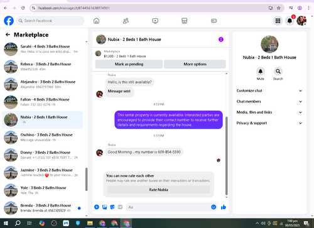Click the browser address bar URL
Screen dimensions: 314x228
tap(74, 8)
